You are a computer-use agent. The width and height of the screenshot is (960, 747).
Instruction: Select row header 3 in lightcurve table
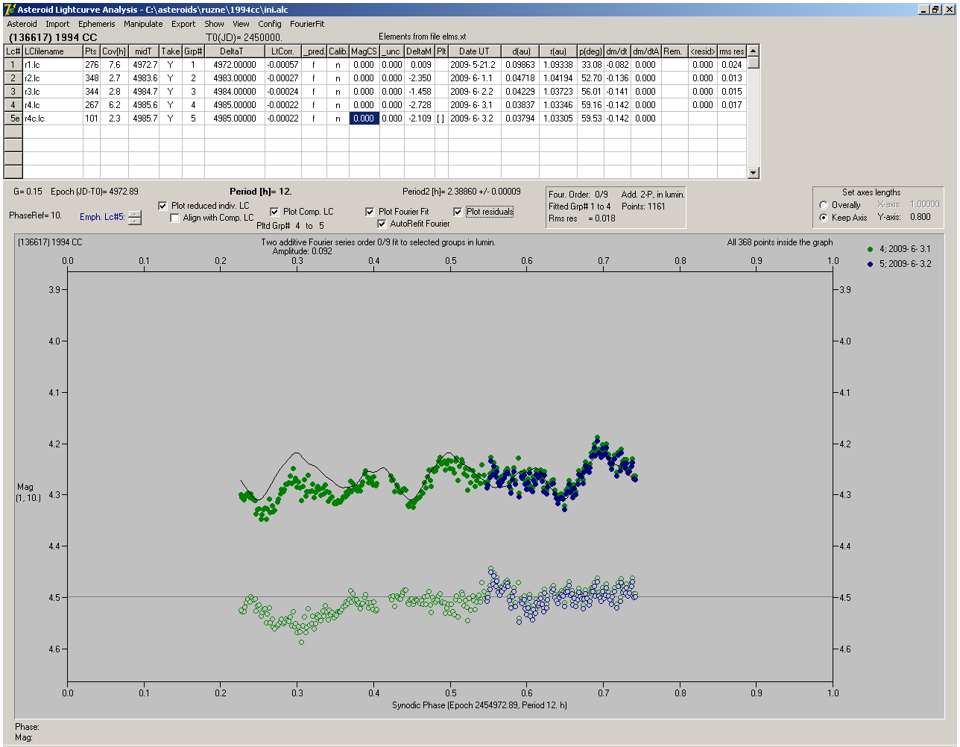tap(13, 92)
